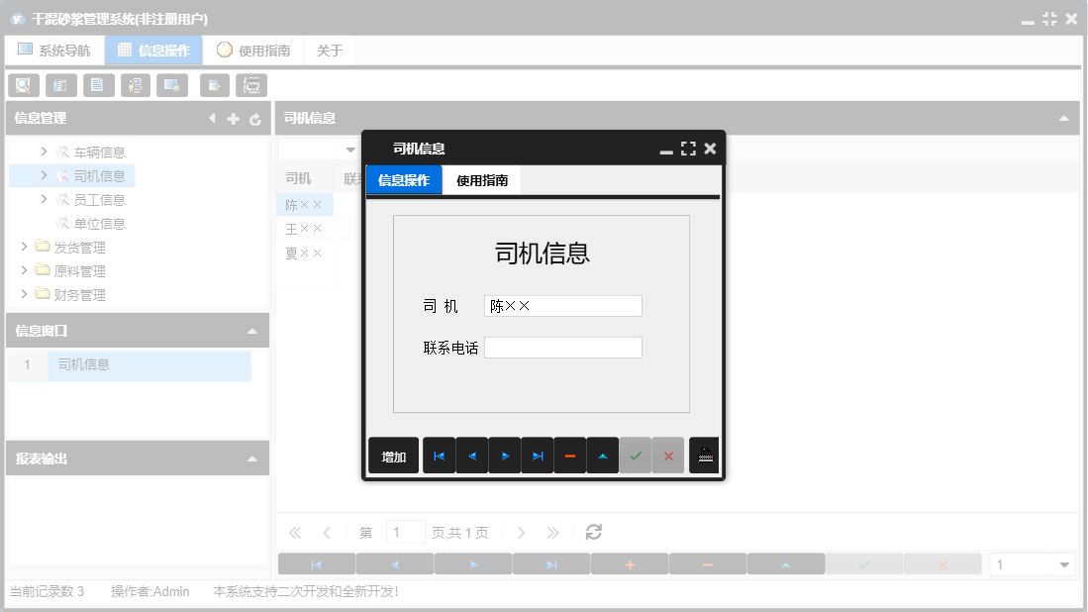This screenshot has height=612, width=1088.
Task: Switch to the 系统导航 tab
Action: [54, 49]
